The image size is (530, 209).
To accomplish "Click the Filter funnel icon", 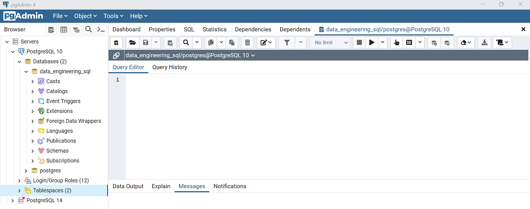I will coord(287,43).
